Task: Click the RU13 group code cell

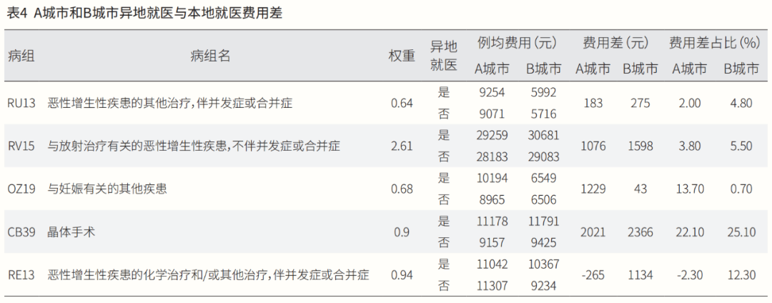Action: 21,103
